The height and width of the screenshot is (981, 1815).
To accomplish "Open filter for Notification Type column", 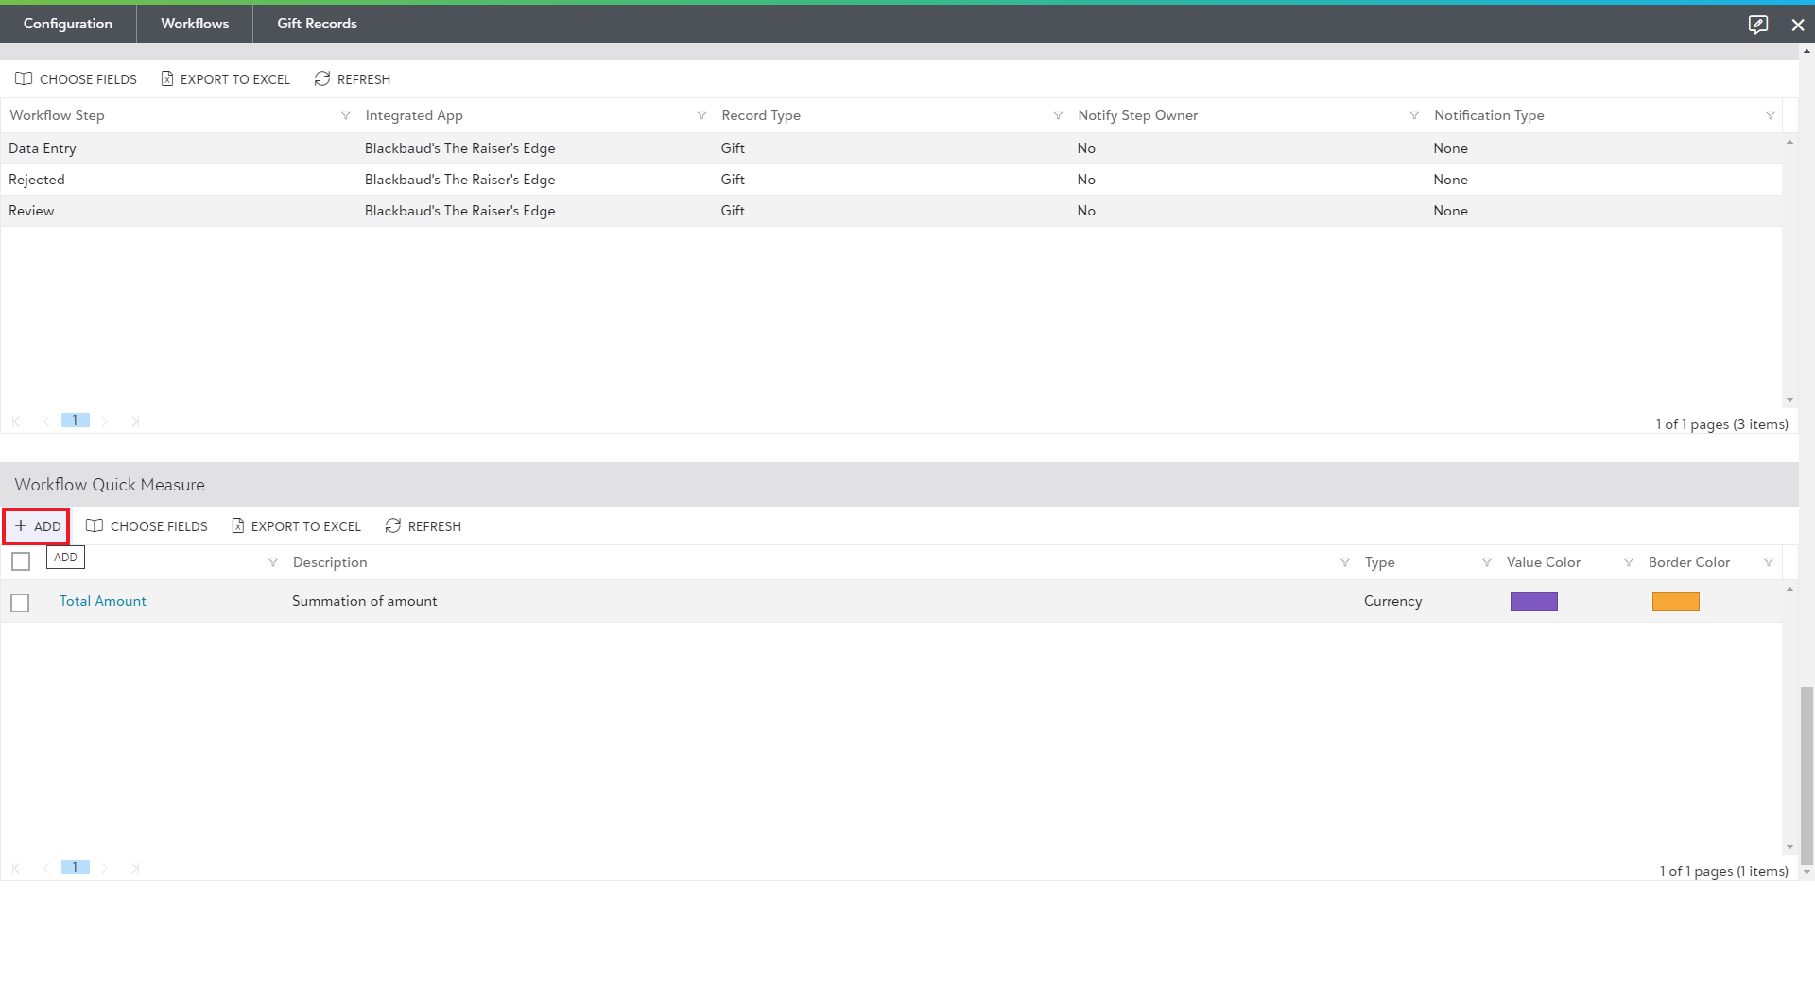I will pyautogui.click(x=1770, y=115).
